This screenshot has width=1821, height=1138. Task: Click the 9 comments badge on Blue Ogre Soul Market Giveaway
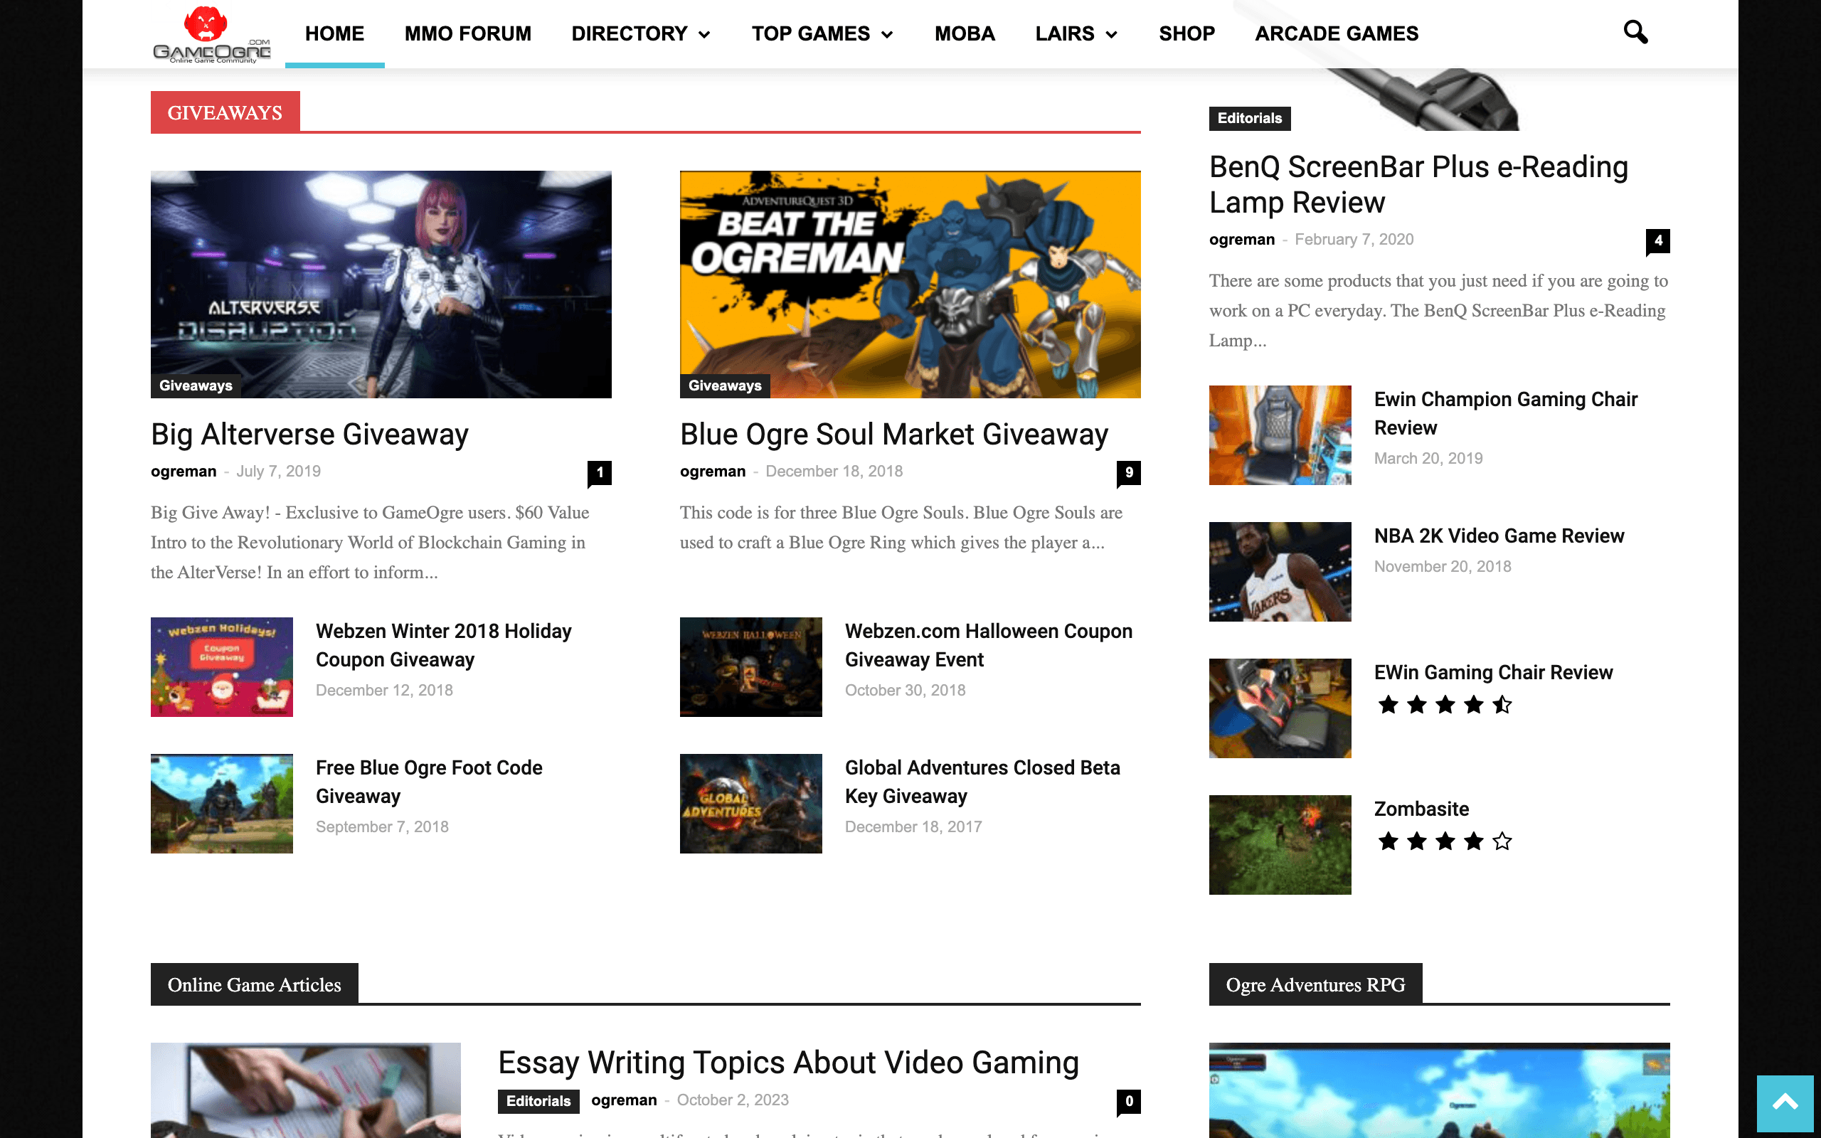tap(1129, 472)
